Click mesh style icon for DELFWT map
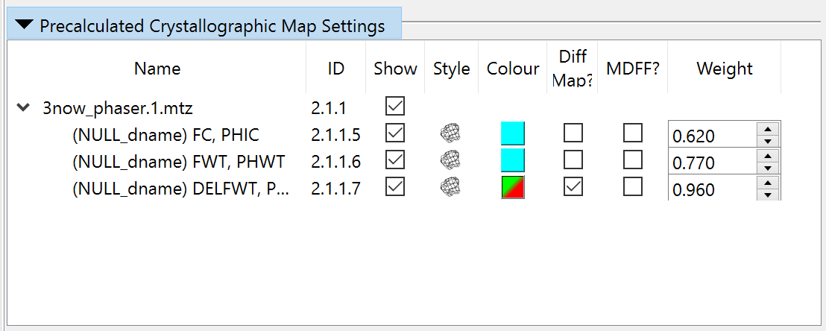This screenshot has width=826, height=331. (450, 187)
